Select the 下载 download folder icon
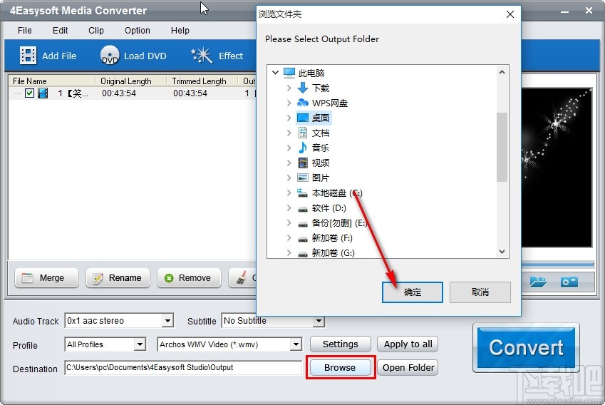 tap(303, 88)
